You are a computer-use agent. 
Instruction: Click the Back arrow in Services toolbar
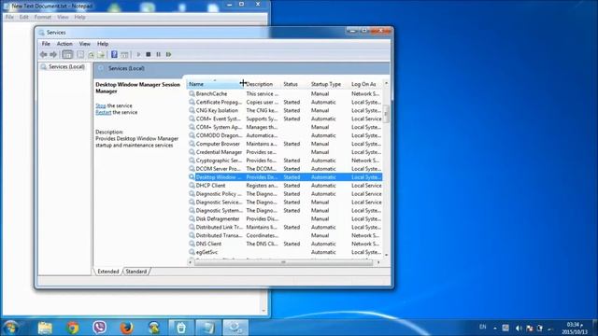[x=44, y=54]
